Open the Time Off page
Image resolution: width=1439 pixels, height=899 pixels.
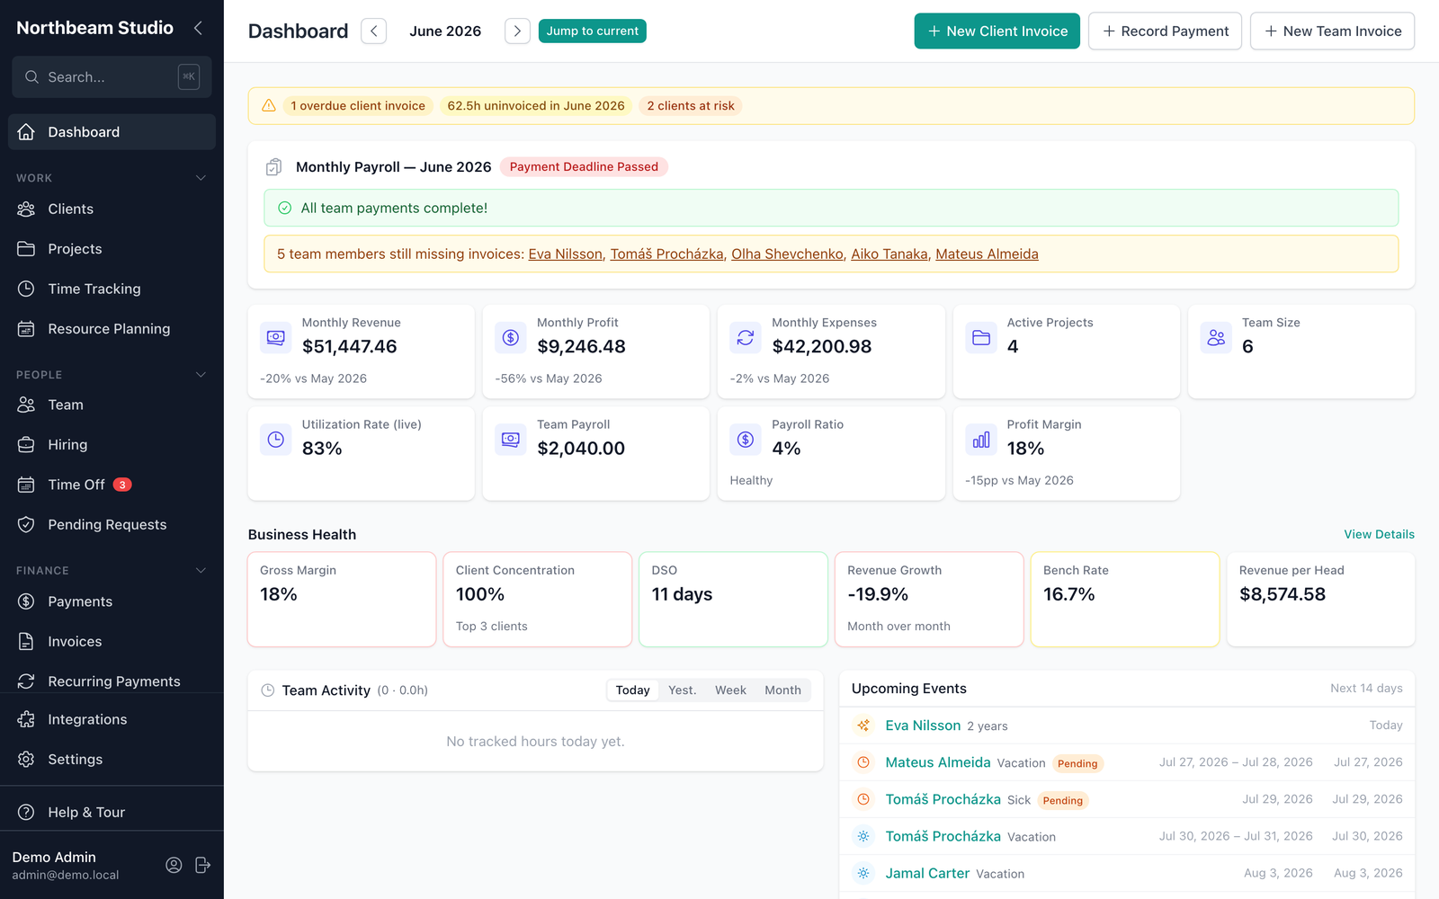[112, 485]
